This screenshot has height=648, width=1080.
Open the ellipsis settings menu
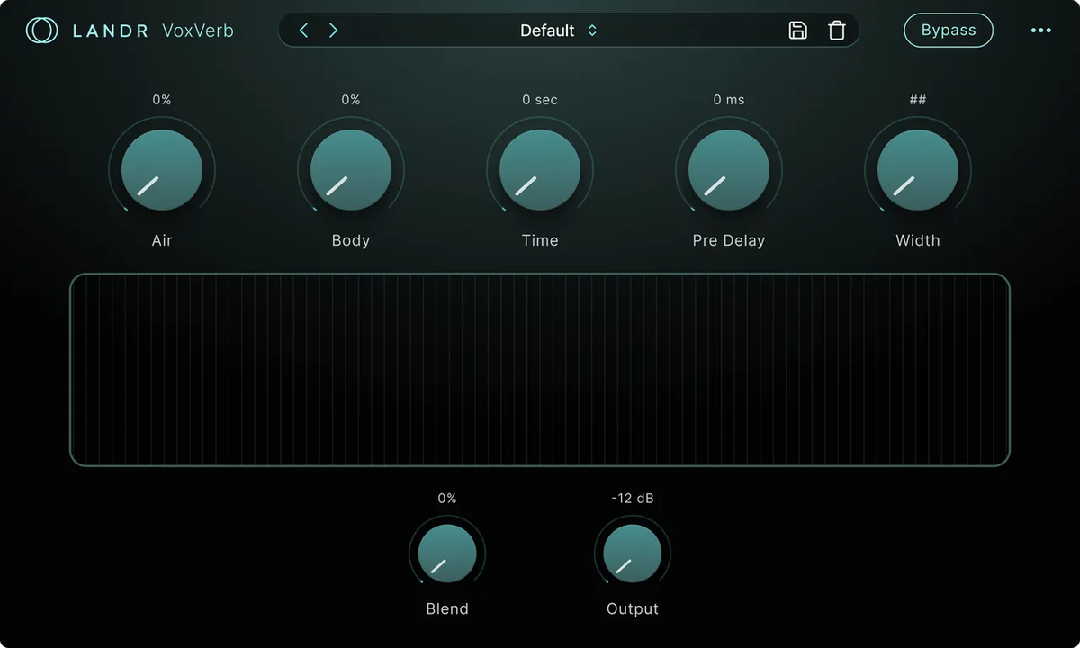(x=1040, y=30)
